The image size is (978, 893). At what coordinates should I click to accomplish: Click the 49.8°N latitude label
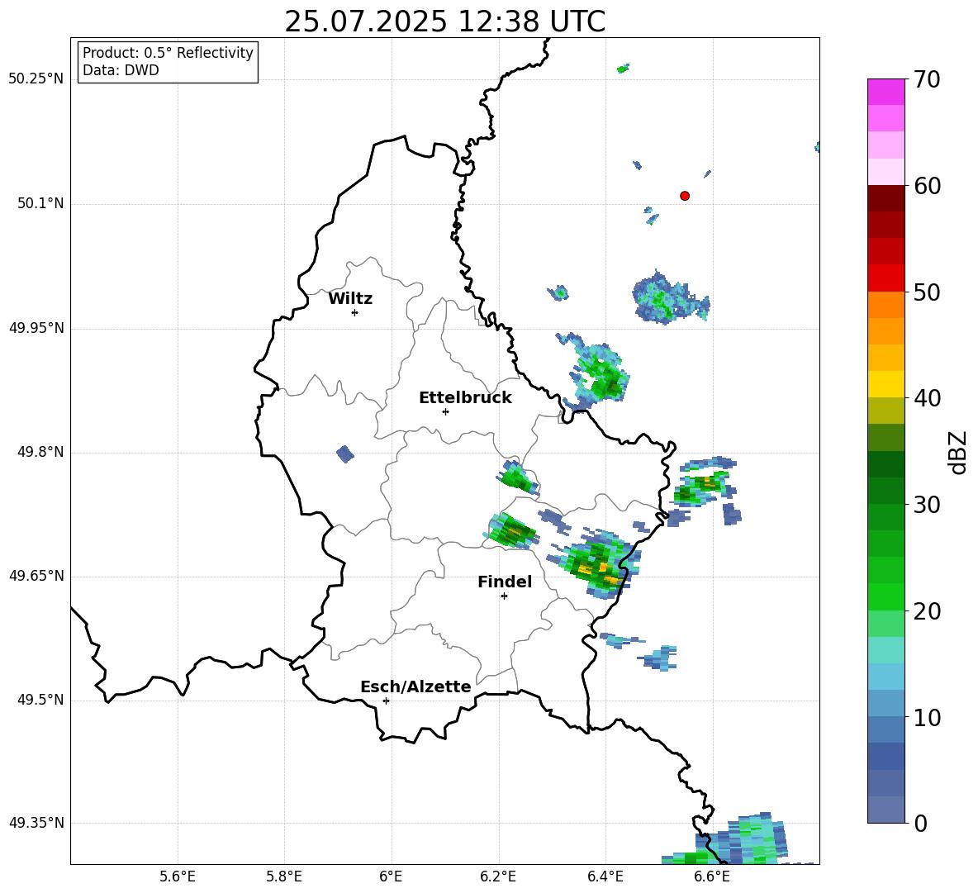pyautogui.click(x=40, y=452)
